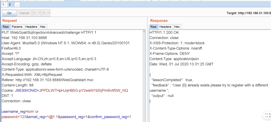Click the request pane vertical scrollbar track
The height and width of the screenshot is (122, 271).
144,77
